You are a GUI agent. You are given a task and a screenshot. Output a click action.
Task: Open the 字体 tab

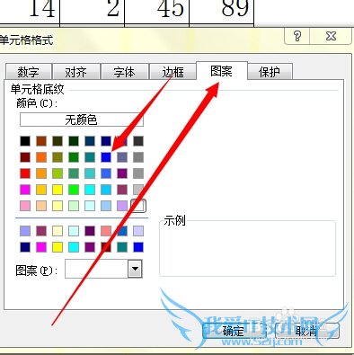[x=125, y=72]
